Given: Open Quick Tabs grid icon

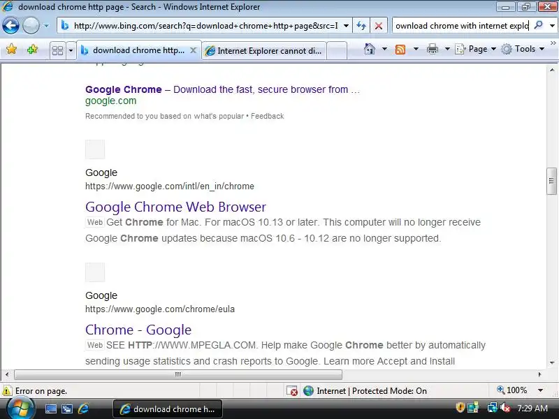Looking at the screenshot, I should [x=57, y=50].
